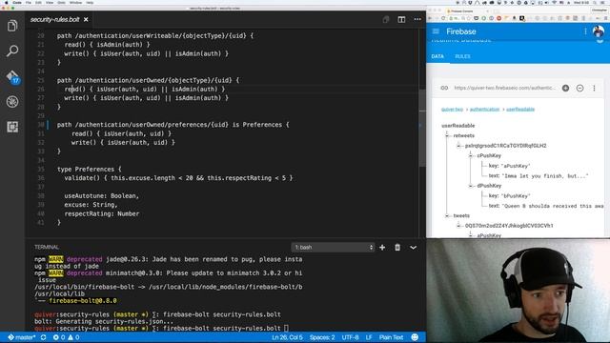Create a new terminal with plus icon

tap(382, 248)
